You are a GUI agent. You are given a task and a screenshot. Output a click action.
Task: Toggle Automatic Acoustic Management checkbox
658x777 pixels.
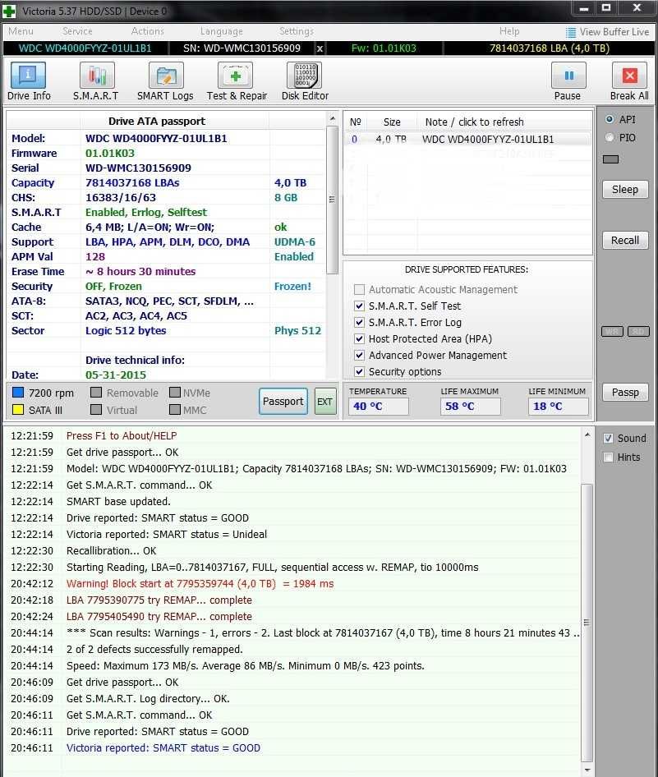tap(359, 289)
